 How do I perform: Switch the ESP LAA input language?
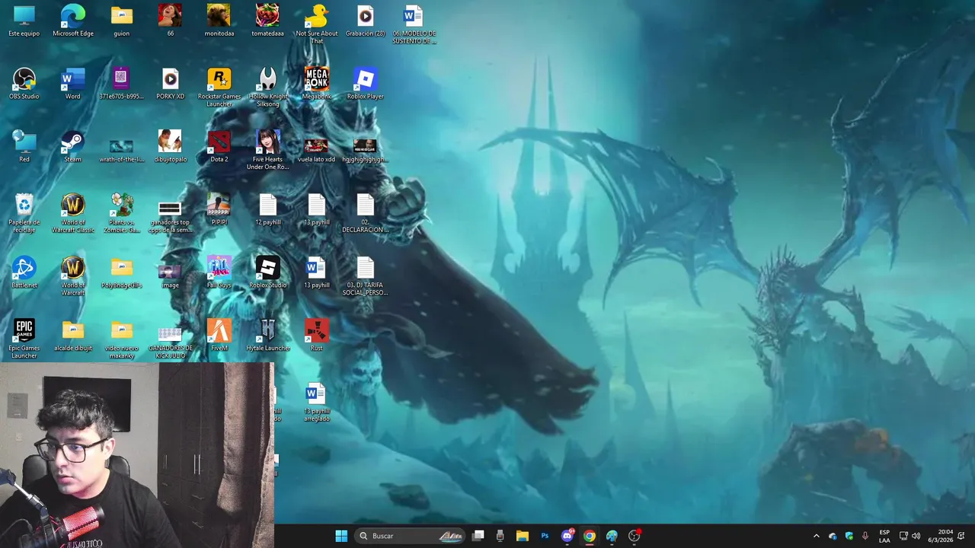tap(884, 536)
